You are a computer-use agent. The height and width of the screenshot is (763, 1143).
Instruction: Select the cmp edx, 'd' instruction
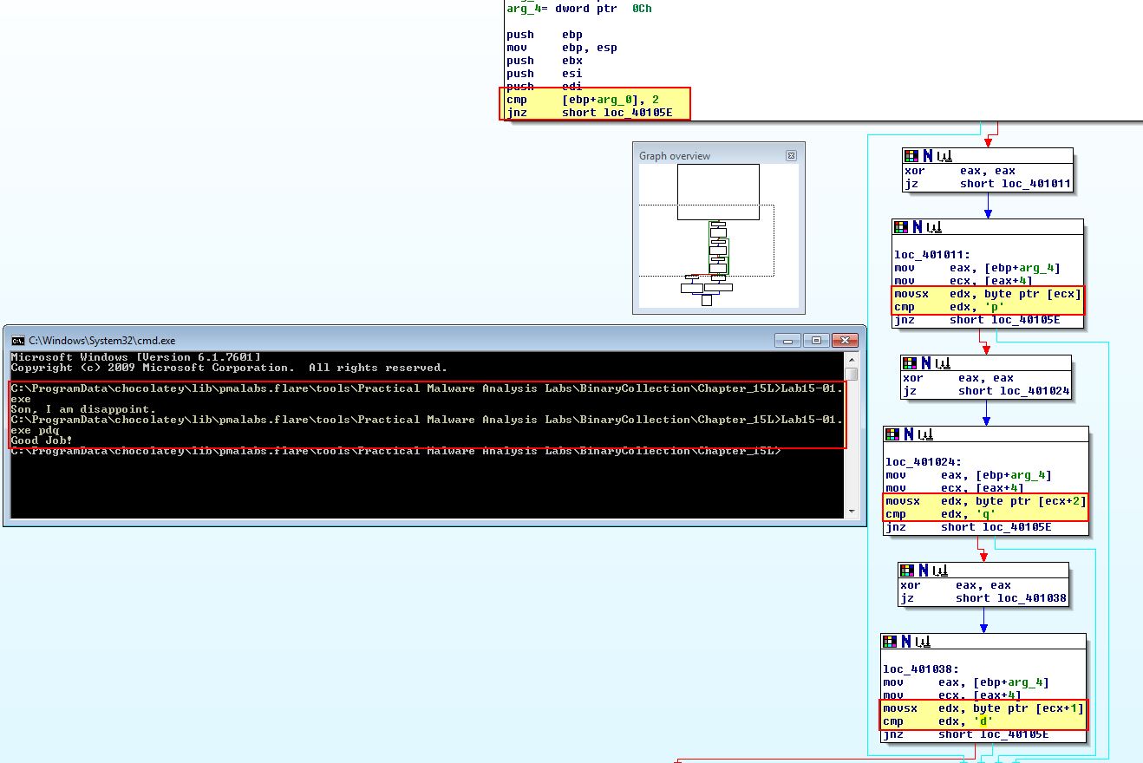pos(939,721)
